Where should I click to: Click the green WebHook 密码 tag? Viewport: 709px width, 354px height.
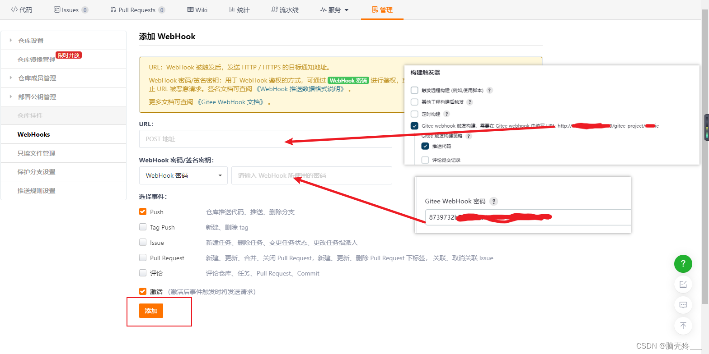click(348, 80)
